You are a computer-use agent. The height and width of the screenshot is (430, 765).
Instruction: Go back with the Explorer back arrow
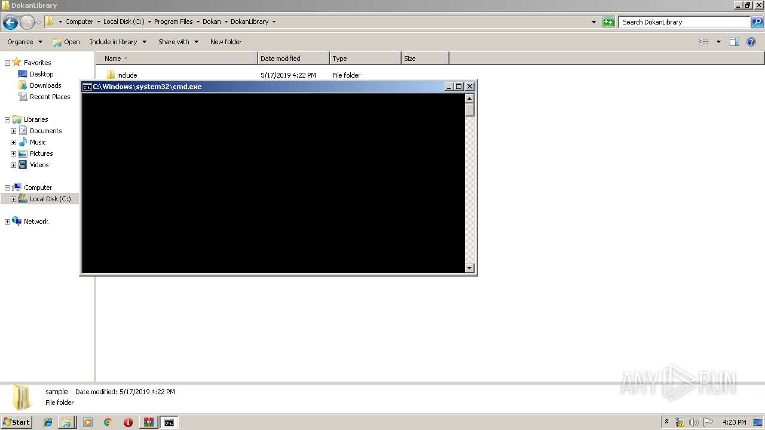tap(10, 23)
